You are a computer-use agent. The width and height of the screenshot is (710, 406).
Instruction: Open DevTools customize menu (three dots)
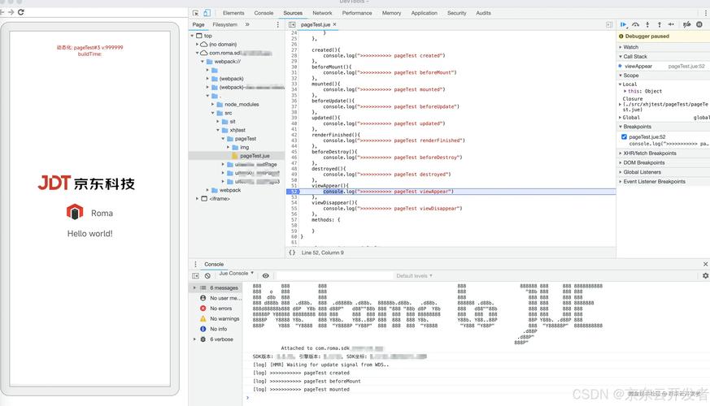705,13
